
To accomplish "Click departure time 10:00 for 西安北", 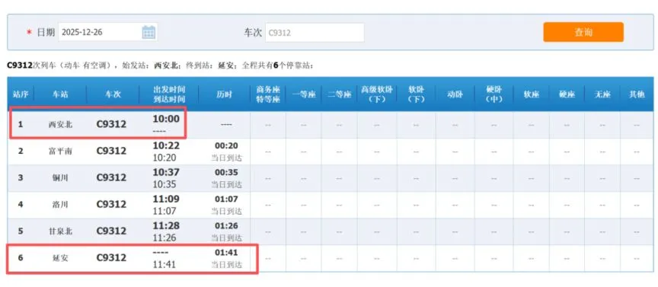I will coord(166,119).
